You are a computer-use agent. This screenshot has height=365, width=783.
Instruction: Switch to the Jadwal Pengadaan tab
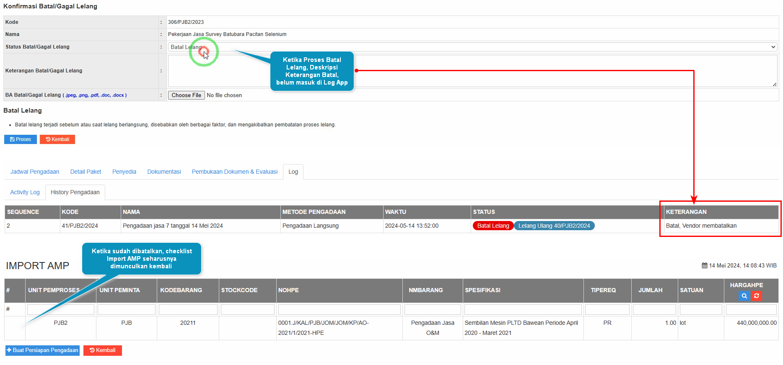tap(35, 172)
